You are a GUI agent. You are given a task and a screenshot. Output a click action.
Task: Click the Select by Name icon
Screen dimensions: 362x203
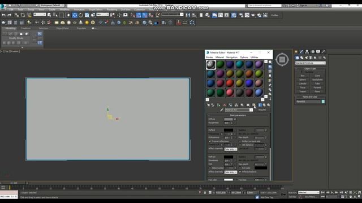pyautogui.click(x=55, y=15)
